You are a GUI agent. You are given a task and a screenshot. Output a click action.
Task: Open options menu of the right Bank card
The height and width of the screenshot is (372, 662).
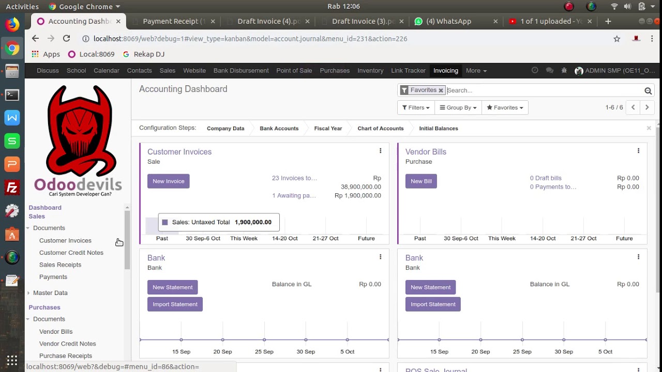(638, 257)
